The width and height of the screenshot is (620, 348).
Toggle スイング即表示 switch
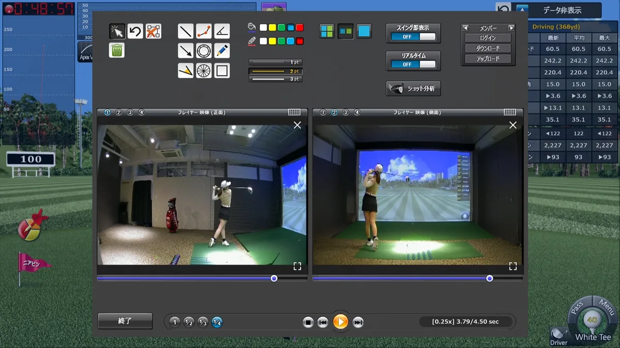(413, 37)
